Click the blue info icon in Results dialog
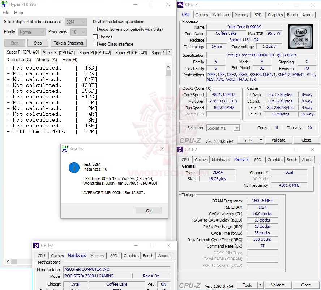This screenshot has height=290, width=321. coord(74,168)
